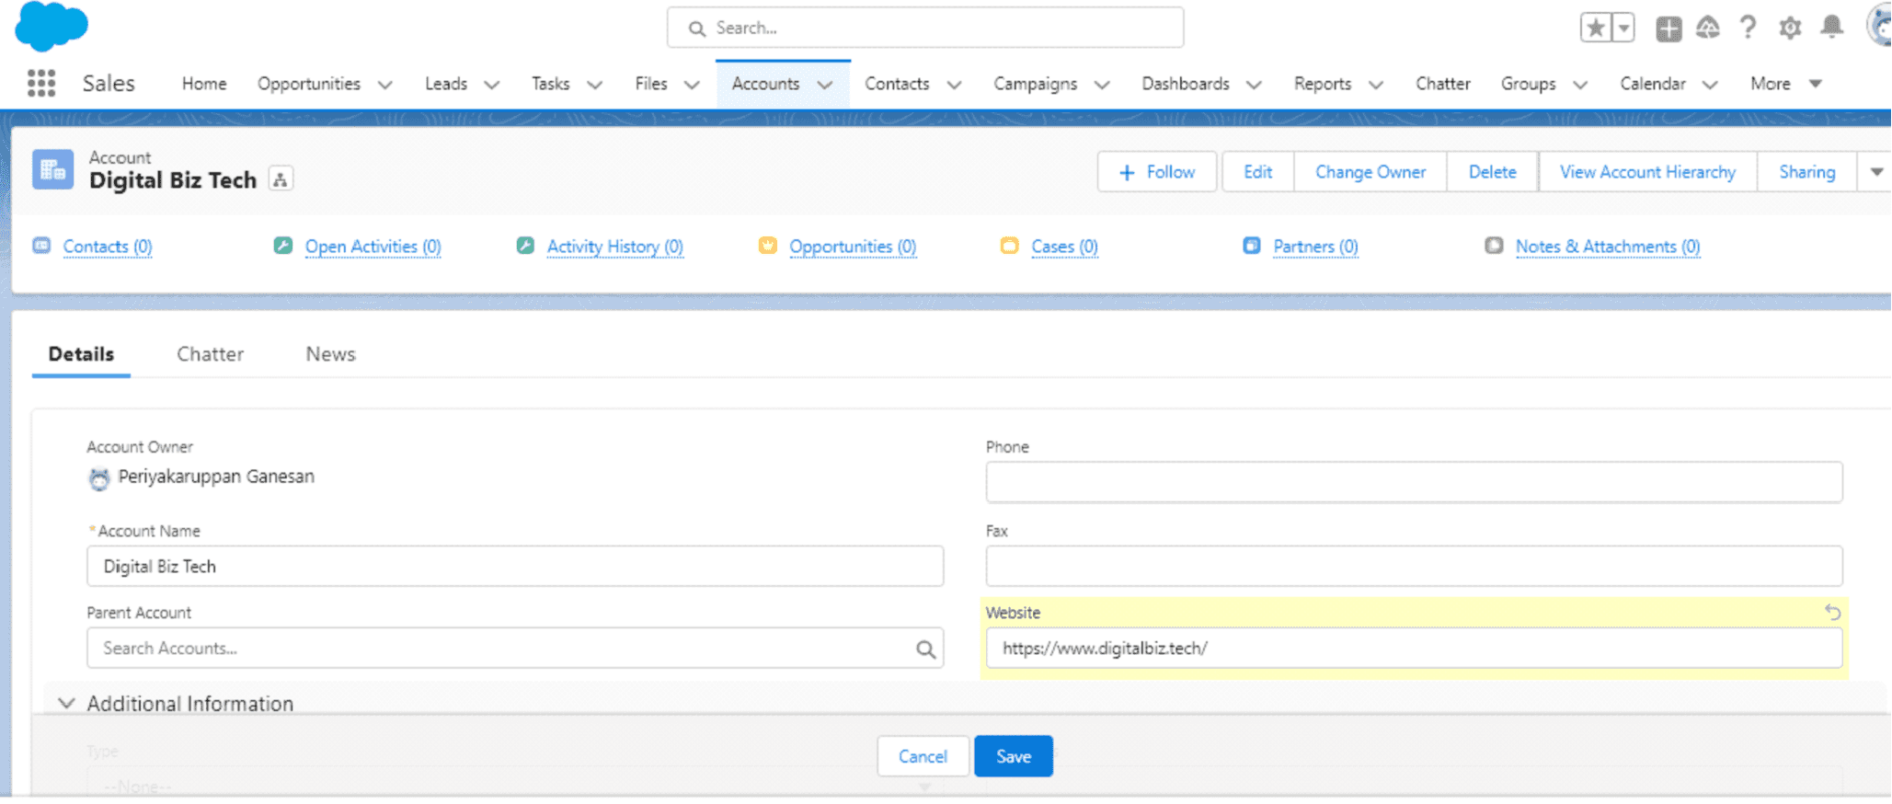Save the account changes
This screenshot has height=804, width=1892.
(1014, 757)
